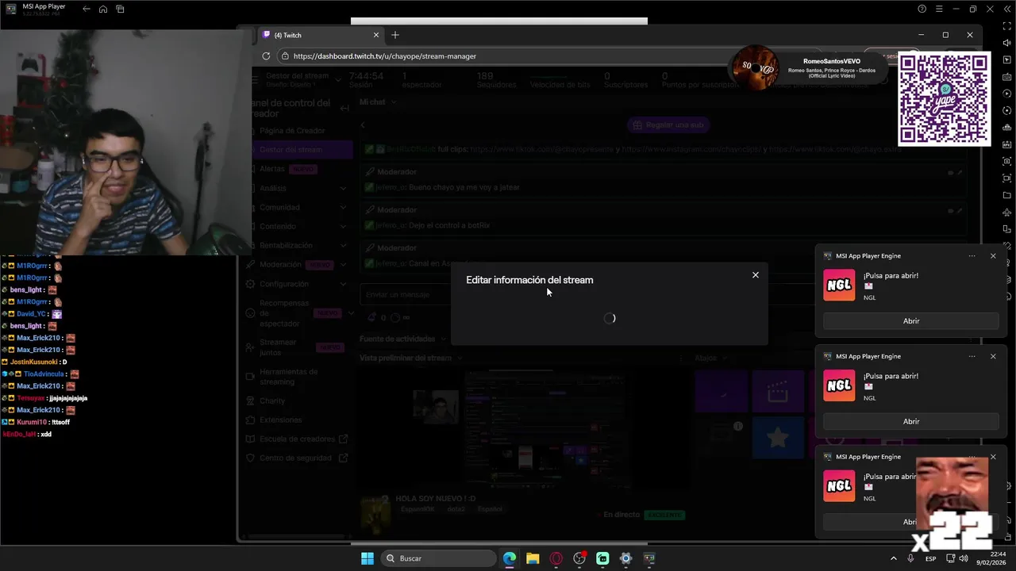The width and height of the screenshot is (1016, 571).
Task: Open options menu on third NGL notification
Action: pos(972,457)
